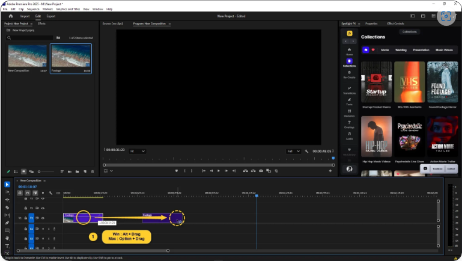Filter collections by Music Videos
The height and width of the screenshot is (261, 462).
pyautogui.click(x=444, y=50)
